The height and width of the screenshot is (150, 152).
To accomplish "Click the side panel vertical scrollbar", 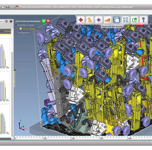I will click(x=12, y=84).
